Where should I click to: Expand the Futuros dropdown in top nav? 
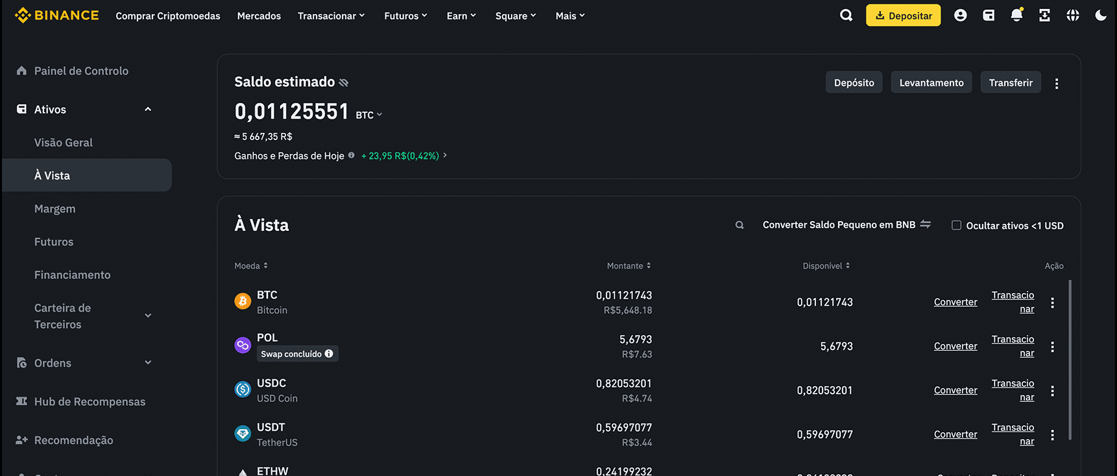[x=406, y=16]
